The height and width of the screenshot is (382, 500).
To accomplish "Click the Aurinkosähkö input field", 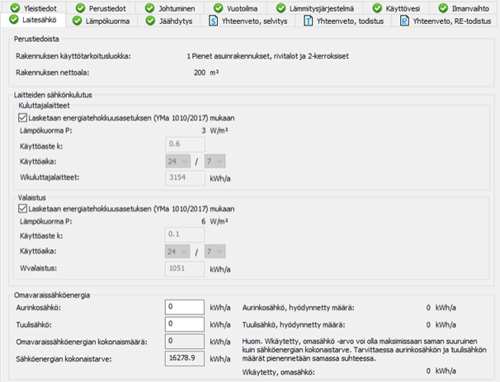I will 185,307.
